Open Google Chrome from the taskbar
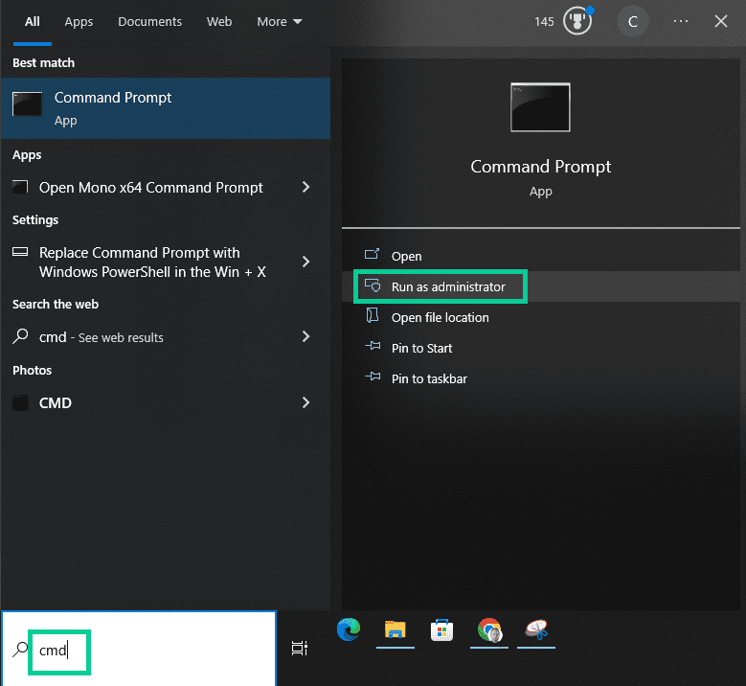746x686 pixels. (489, 629)
